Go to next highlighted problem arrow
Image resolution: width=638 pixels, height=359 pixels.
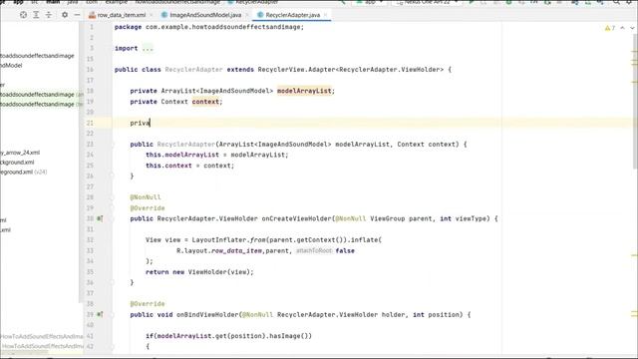pos(632,28)
